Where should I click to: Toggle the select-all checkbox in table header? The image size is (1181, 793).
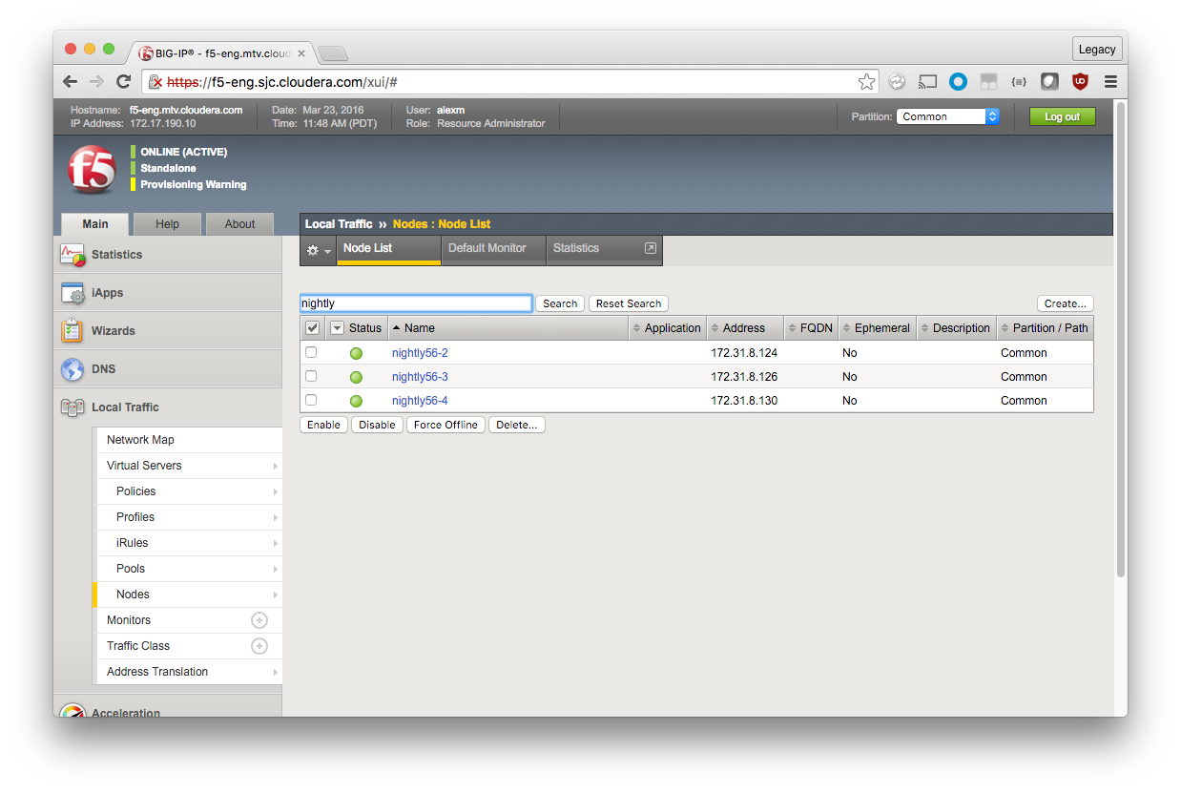pyautogui.click(x=312, y=328)
